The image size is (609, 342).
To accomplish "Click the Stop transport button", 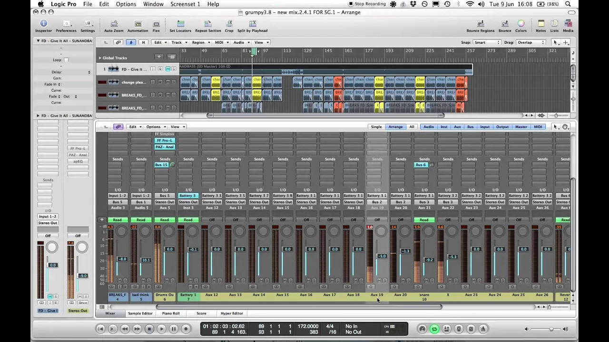I will pos(149,329).
